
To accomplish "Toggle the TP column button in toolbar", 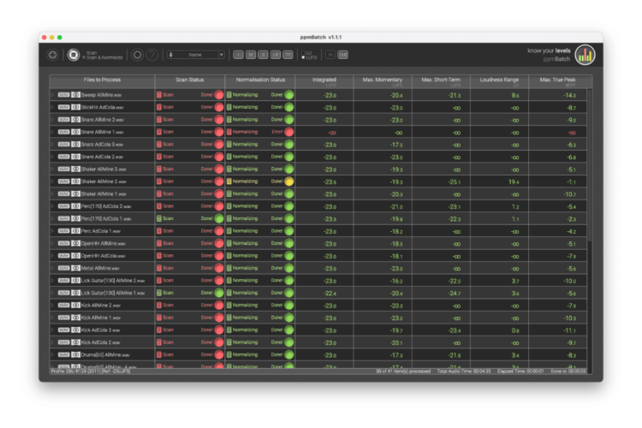I will [x=288, y=55].
